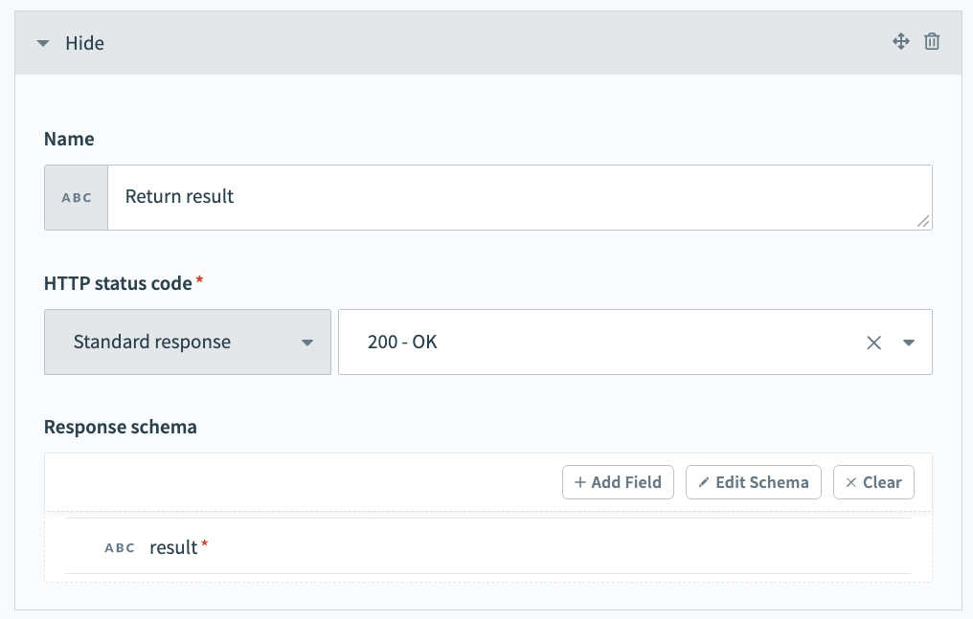Collapse the Hide section with the triangle

click(x=42, y=42)
